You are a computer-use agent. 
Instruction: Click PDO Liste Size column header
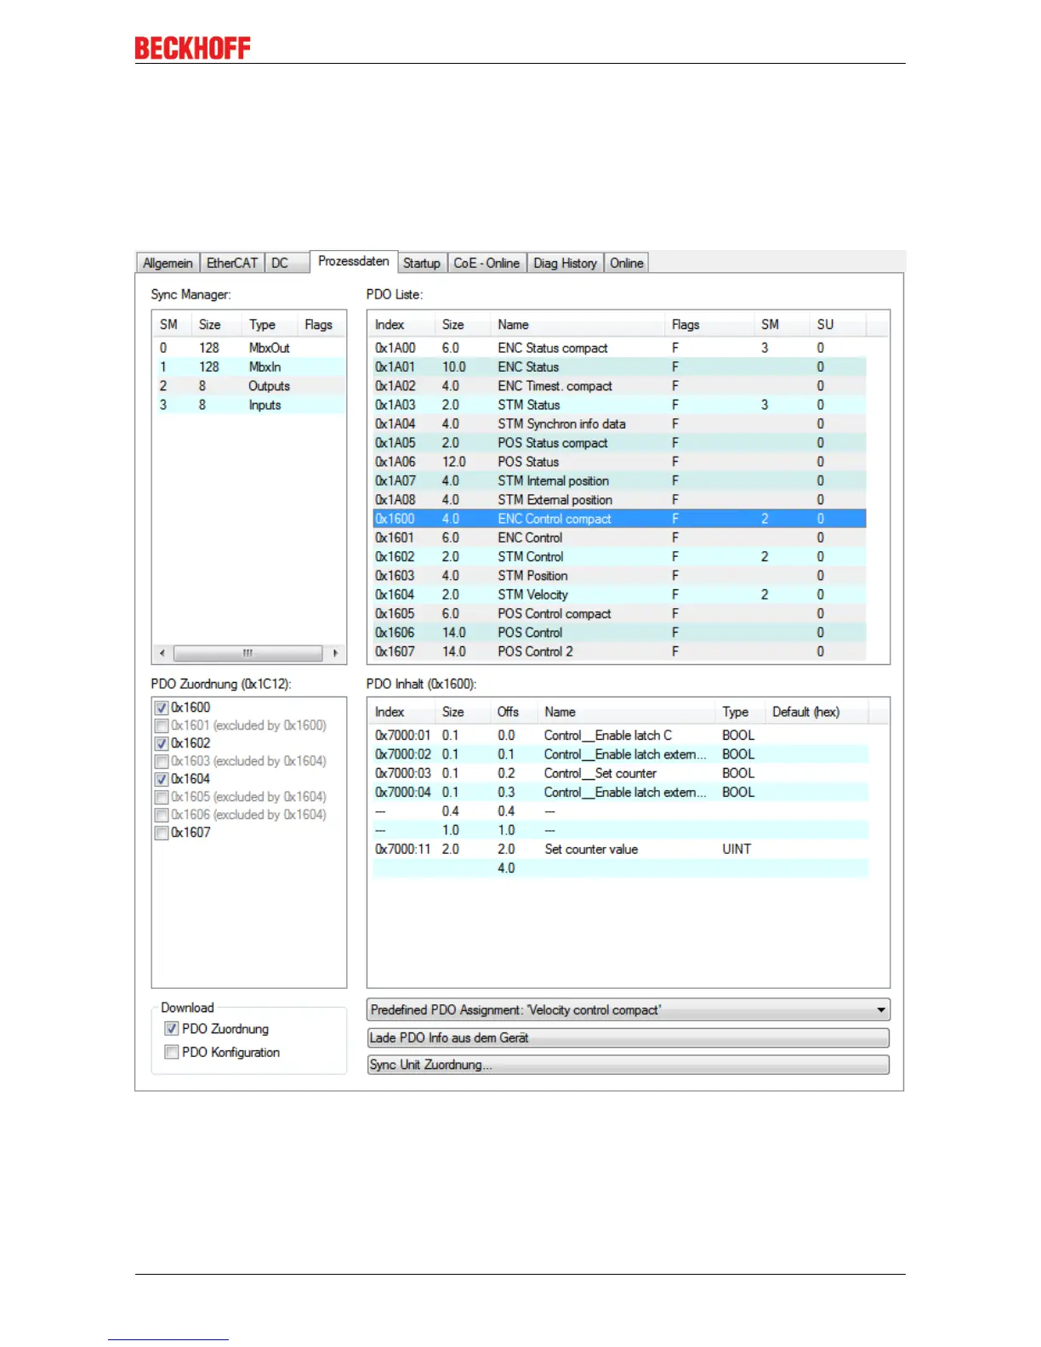tap(464, 325)
